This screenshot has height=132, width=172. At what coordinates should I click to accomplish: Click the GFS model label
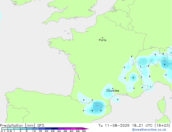coord(41,126)
